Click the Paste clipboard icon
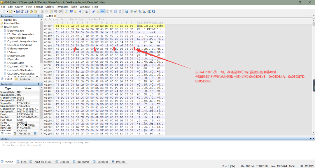 (x=51, y=11)
